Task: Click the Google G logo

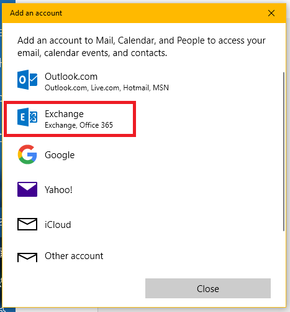Action: click(x=27, y=154)
